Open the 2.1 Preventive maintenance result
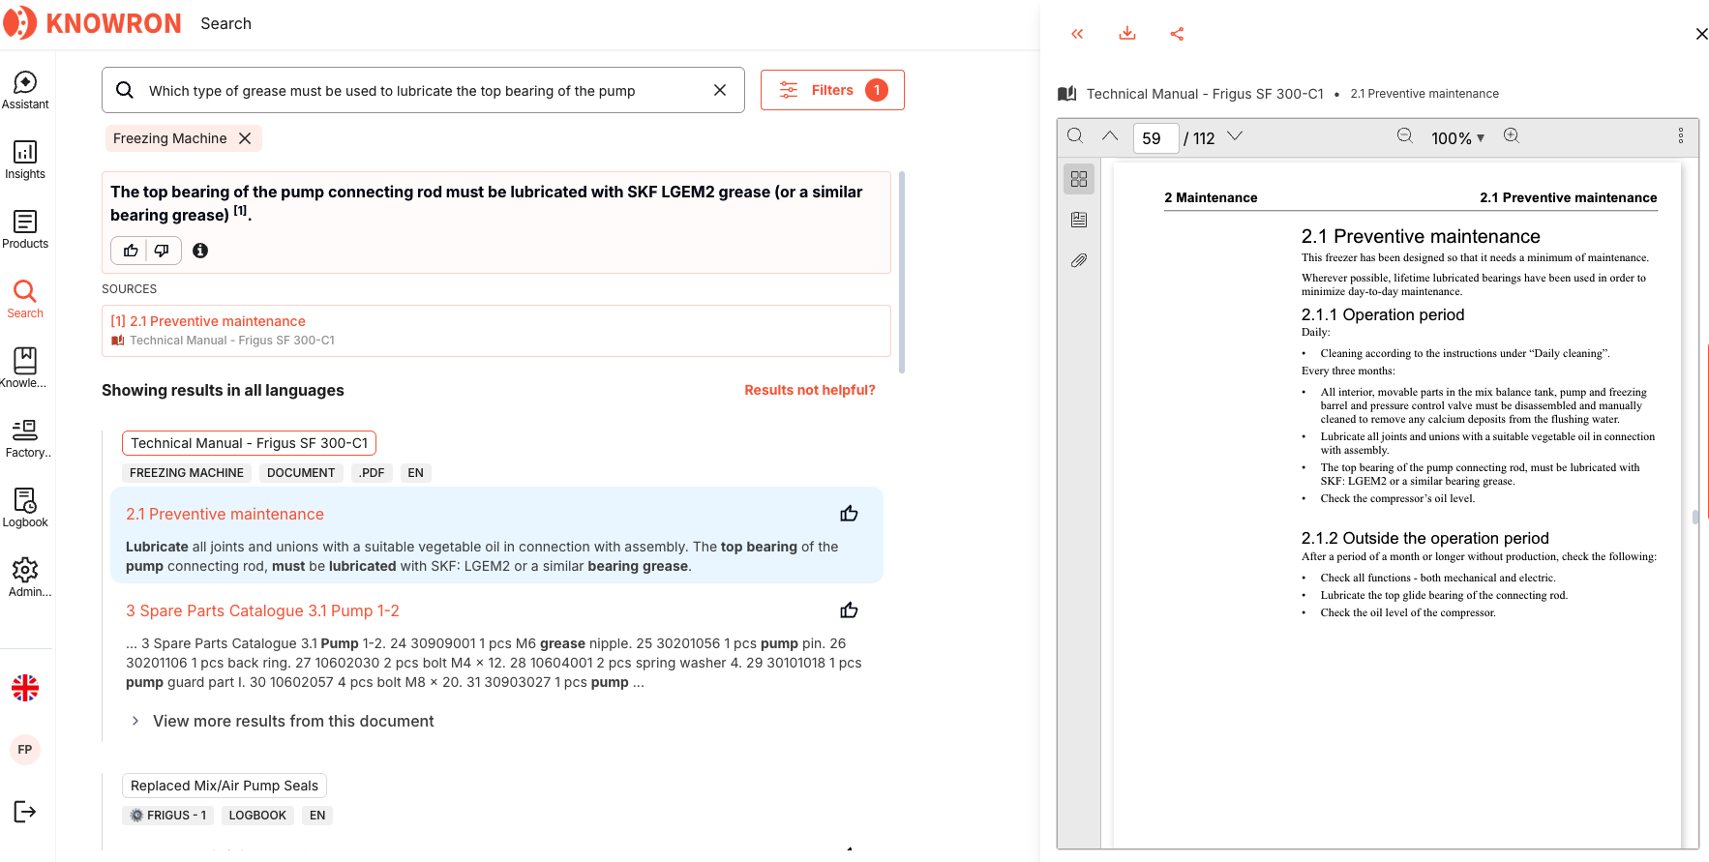Screen dimensions: 1709x862 225,515
